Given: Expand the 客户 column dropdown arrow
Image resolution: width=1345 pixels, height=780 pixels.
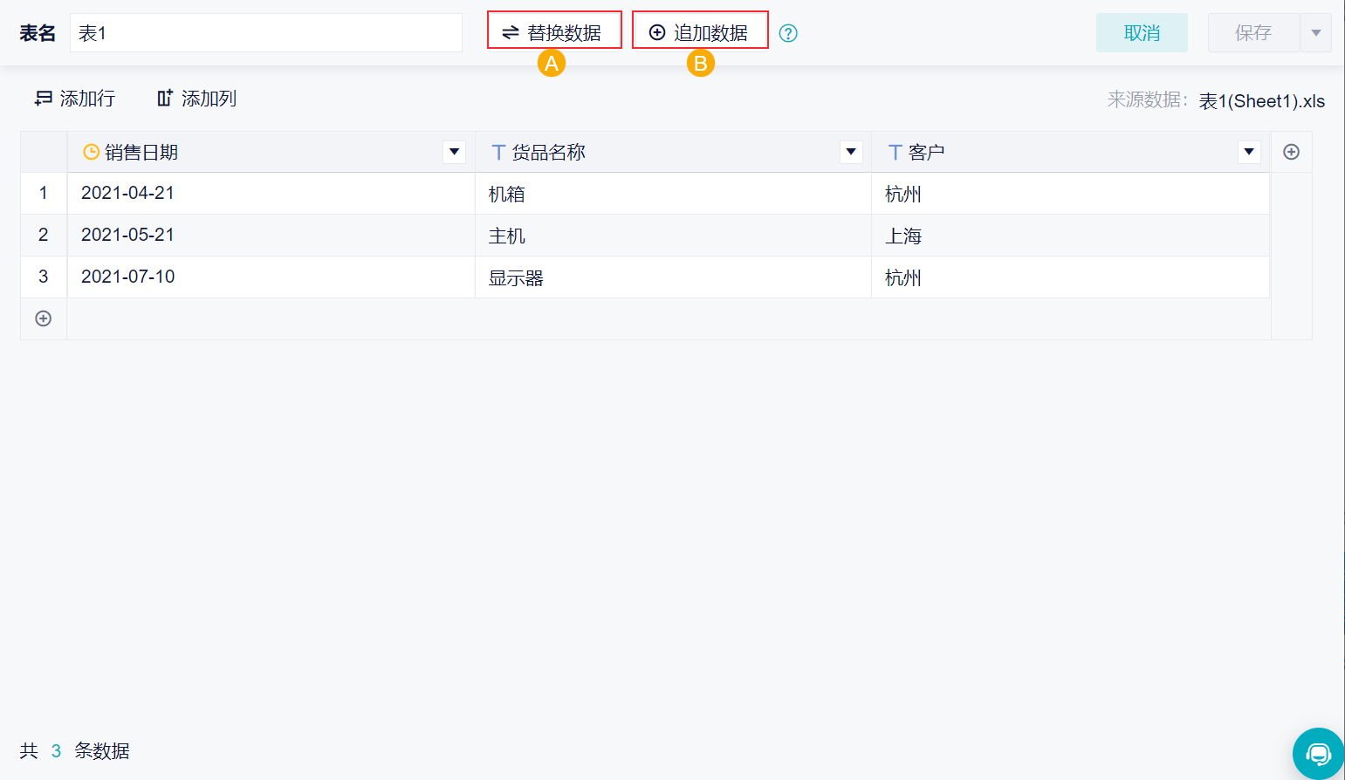Looking at the screenshot, I should (1249, 152).
